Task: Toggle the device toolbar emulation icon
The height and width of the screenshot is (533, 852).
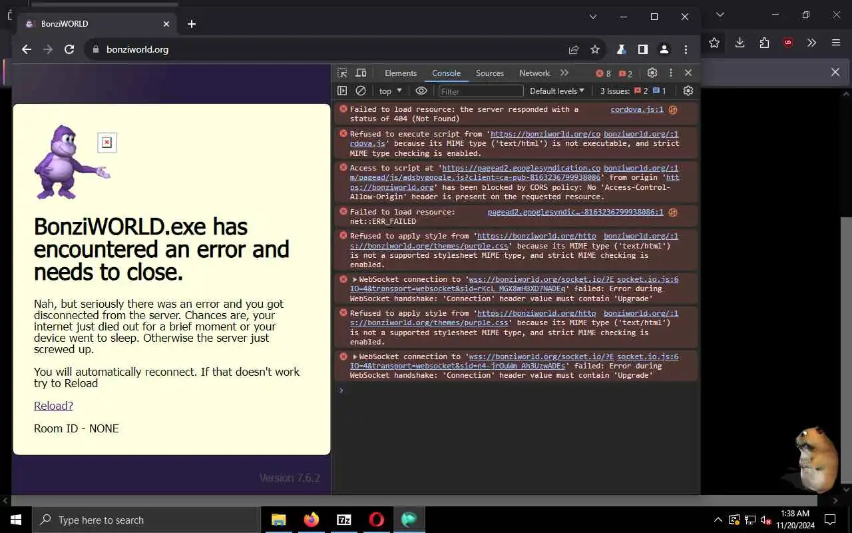Action: coord(361,73)
